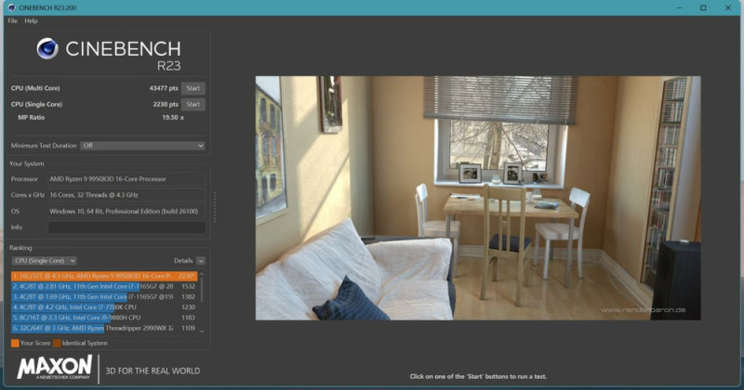The width and height of the screenshot is (744, 390).
Task: Open the File menu
Action: click(12, 20)
